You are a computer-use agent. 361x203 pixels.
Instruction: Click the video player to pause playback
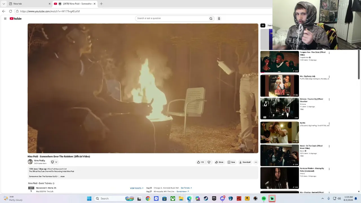pyautogui.click(x=143, y=88)
